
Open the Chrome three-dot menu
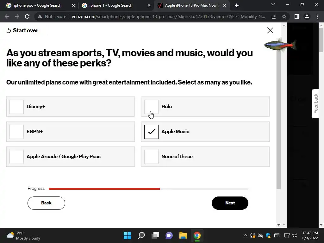tap(317, 16)
